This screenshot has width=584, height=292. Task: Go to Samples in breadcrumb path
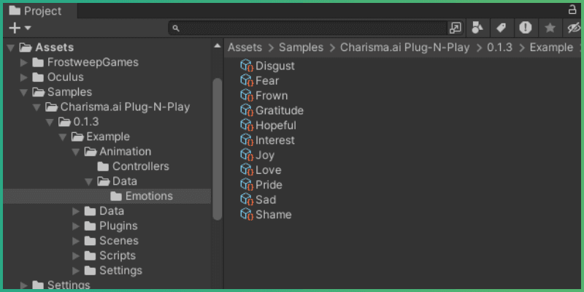(x=301, y=47)
